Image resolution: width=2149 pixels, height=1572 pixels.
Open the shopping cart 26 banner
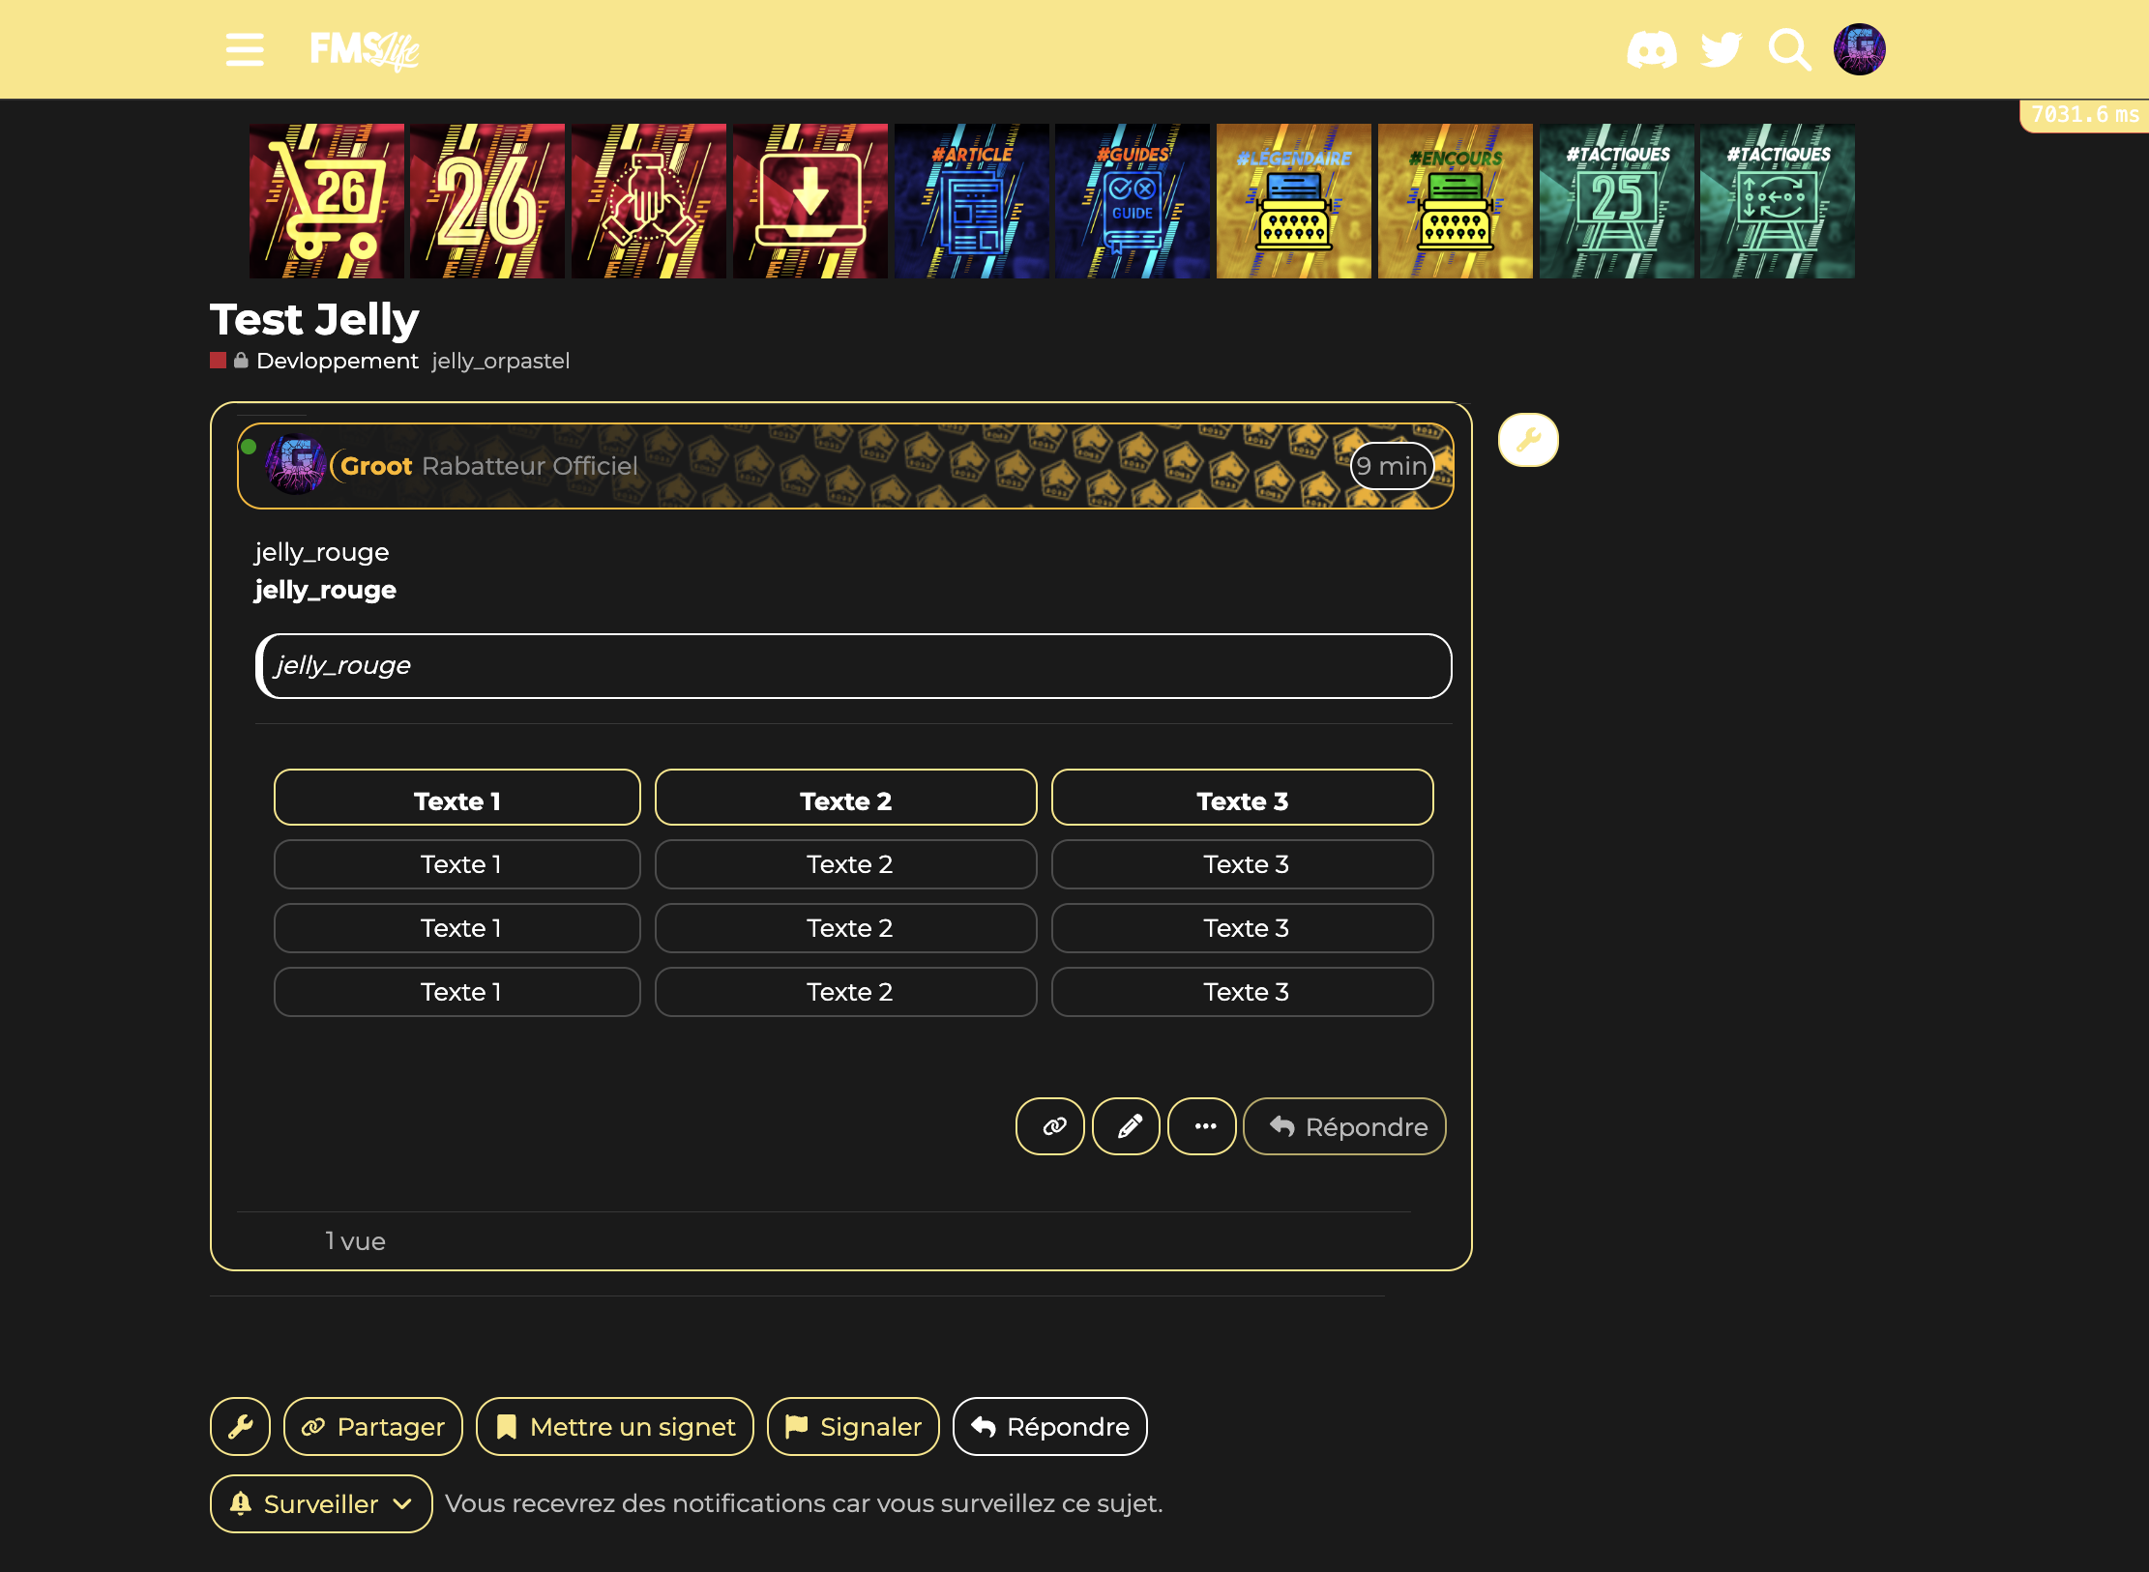(x=327, y=201)
